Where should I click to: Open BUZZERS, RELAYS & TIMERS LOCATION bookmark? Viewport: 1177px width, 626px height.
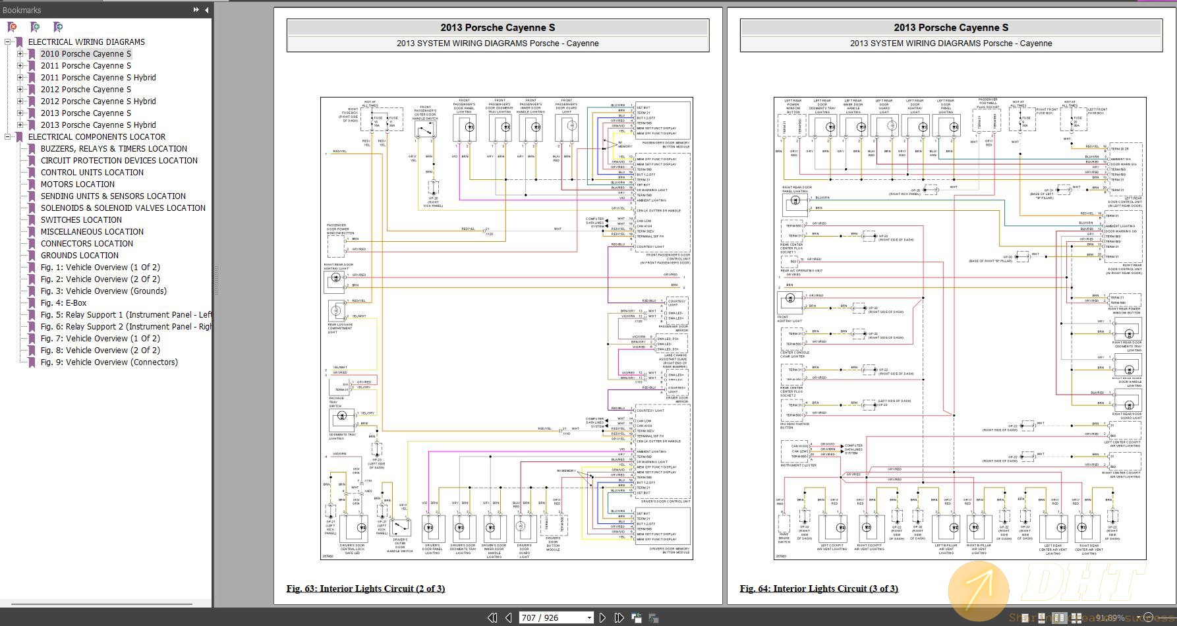(x=114, y=149)
